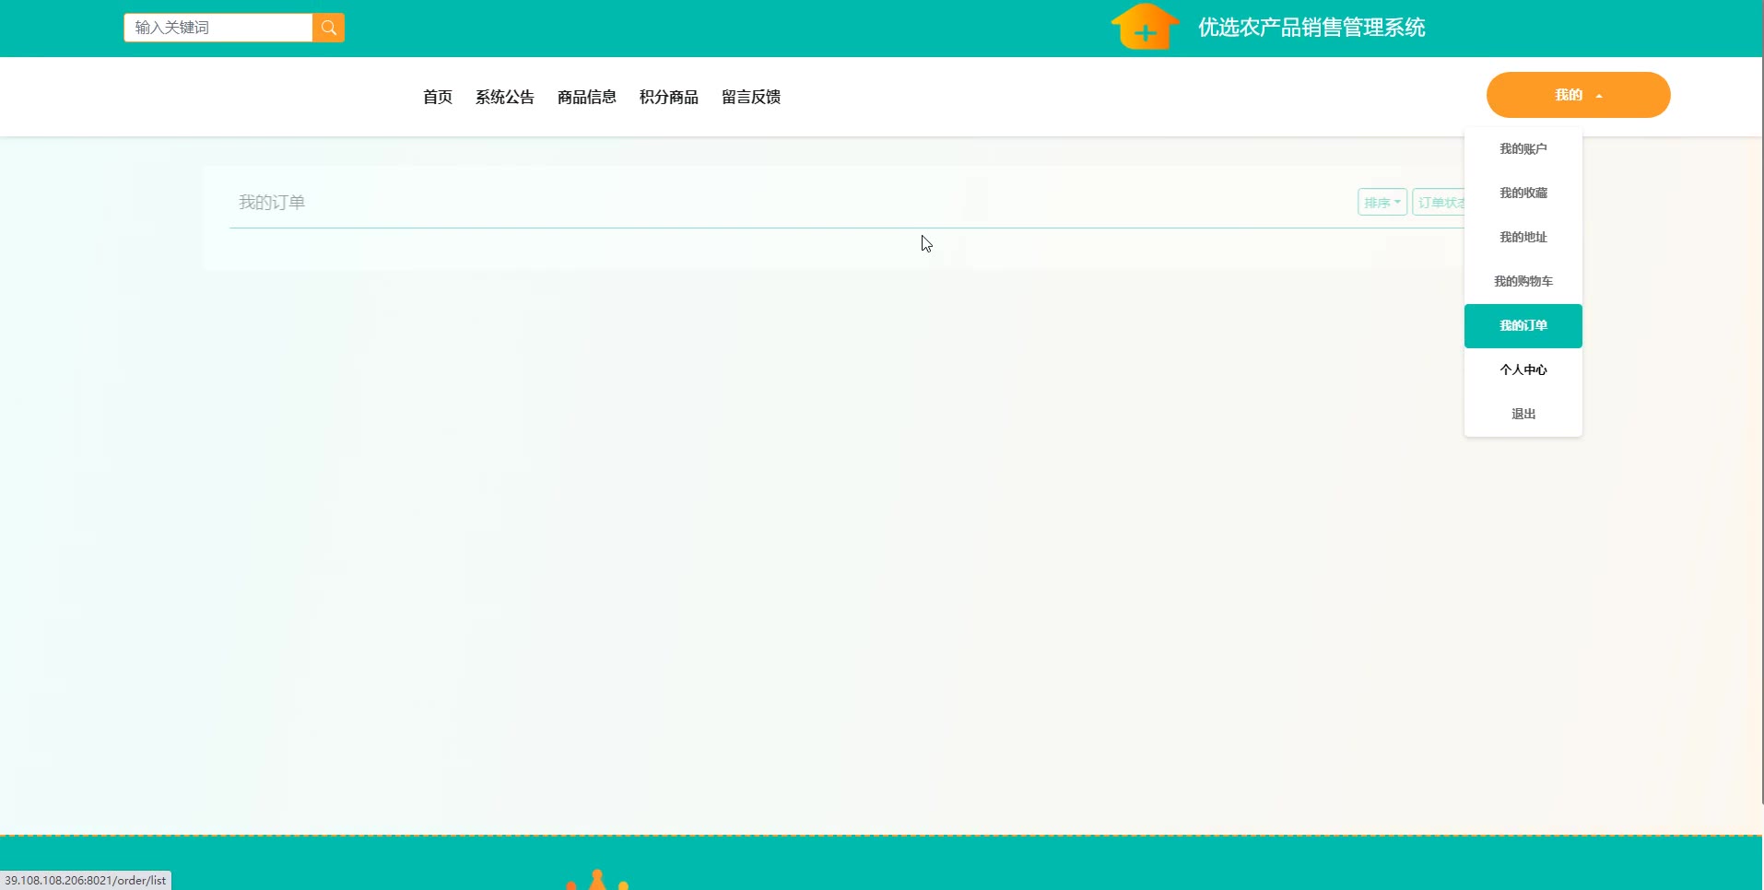Open the 首页 navigation page
The image size is (1764, 890).
[438, 97]
